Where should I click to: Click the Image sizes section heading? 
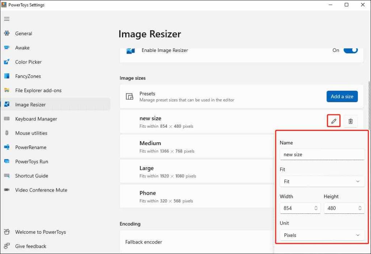pyautogui.click(x=133, y=78)
